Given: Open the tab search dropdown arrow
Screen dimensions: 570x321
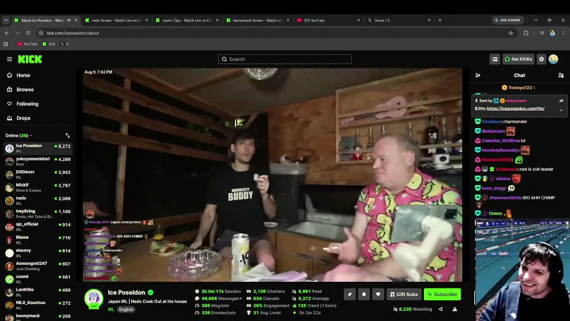Looking at the screenshot, I should click(6, 20).
